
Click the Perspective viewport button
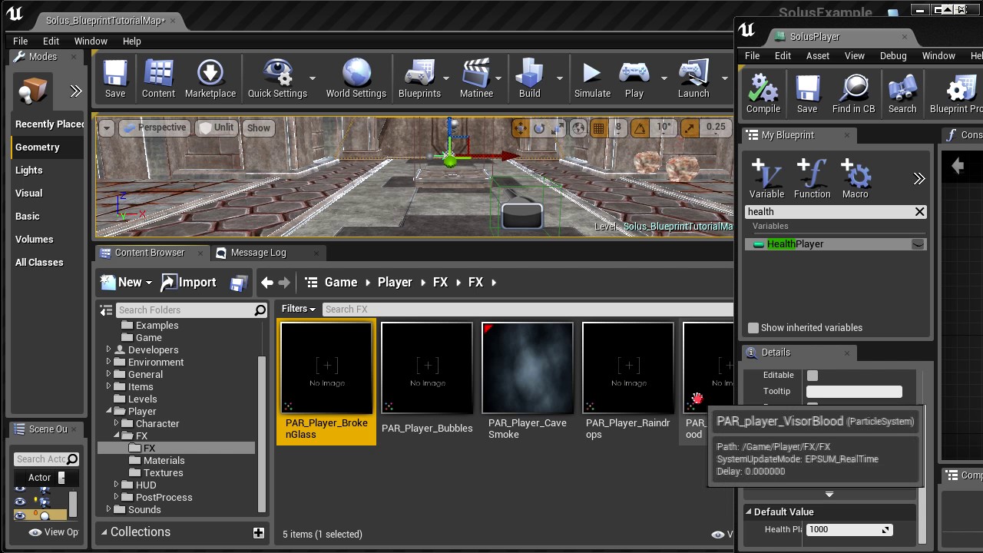pos(154,127)
